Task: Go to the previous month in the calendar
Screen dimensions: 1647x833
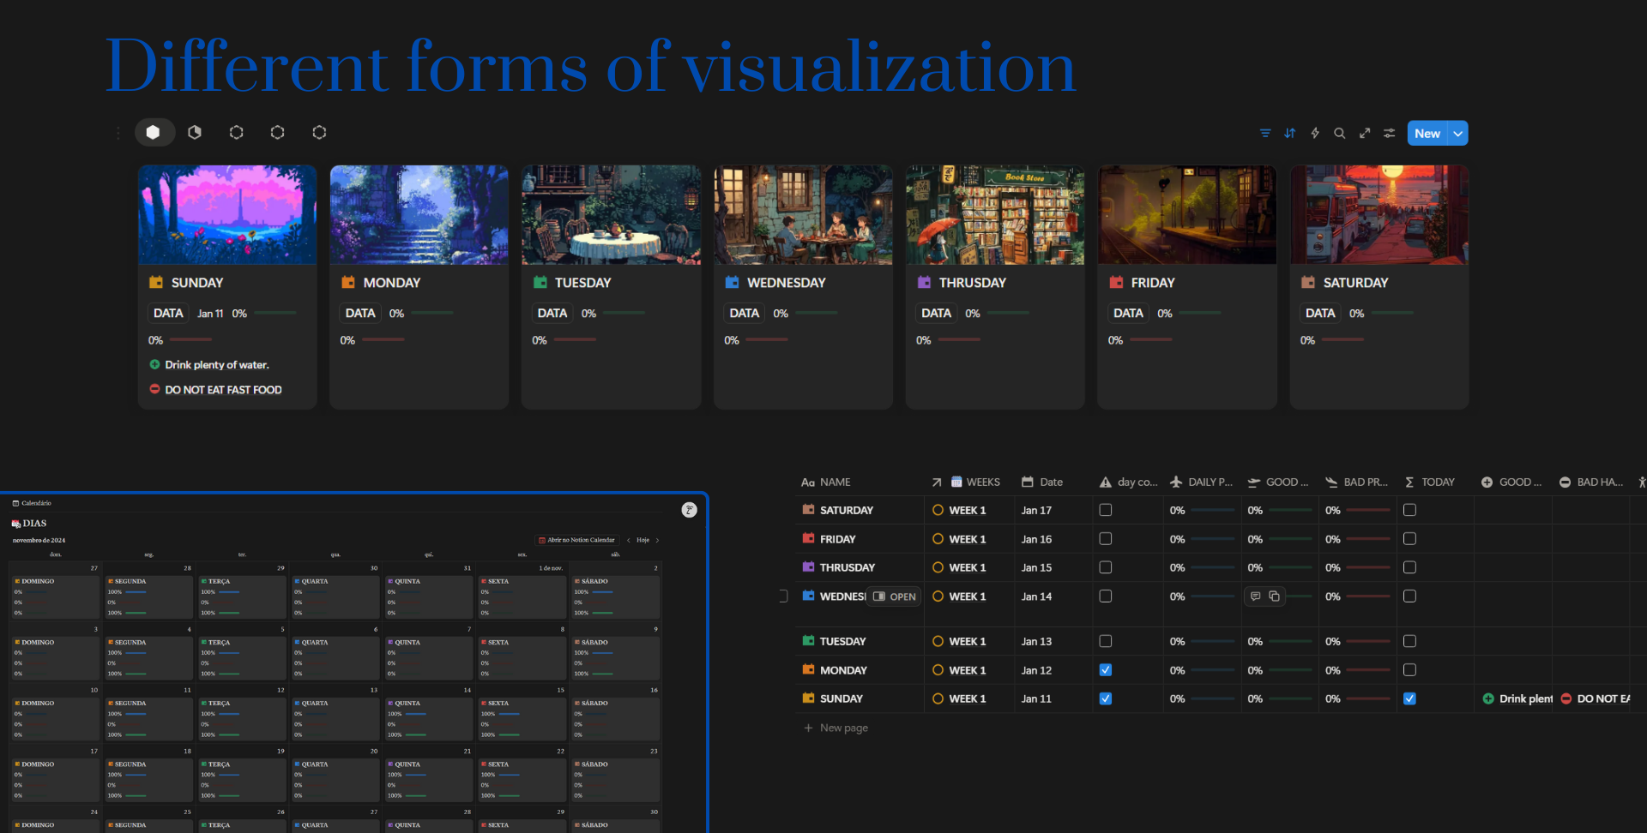Action: [629, 540]
